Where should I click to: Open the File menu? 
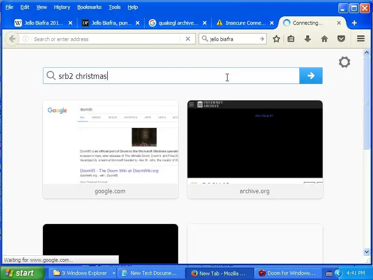click(x=9, y=7)
